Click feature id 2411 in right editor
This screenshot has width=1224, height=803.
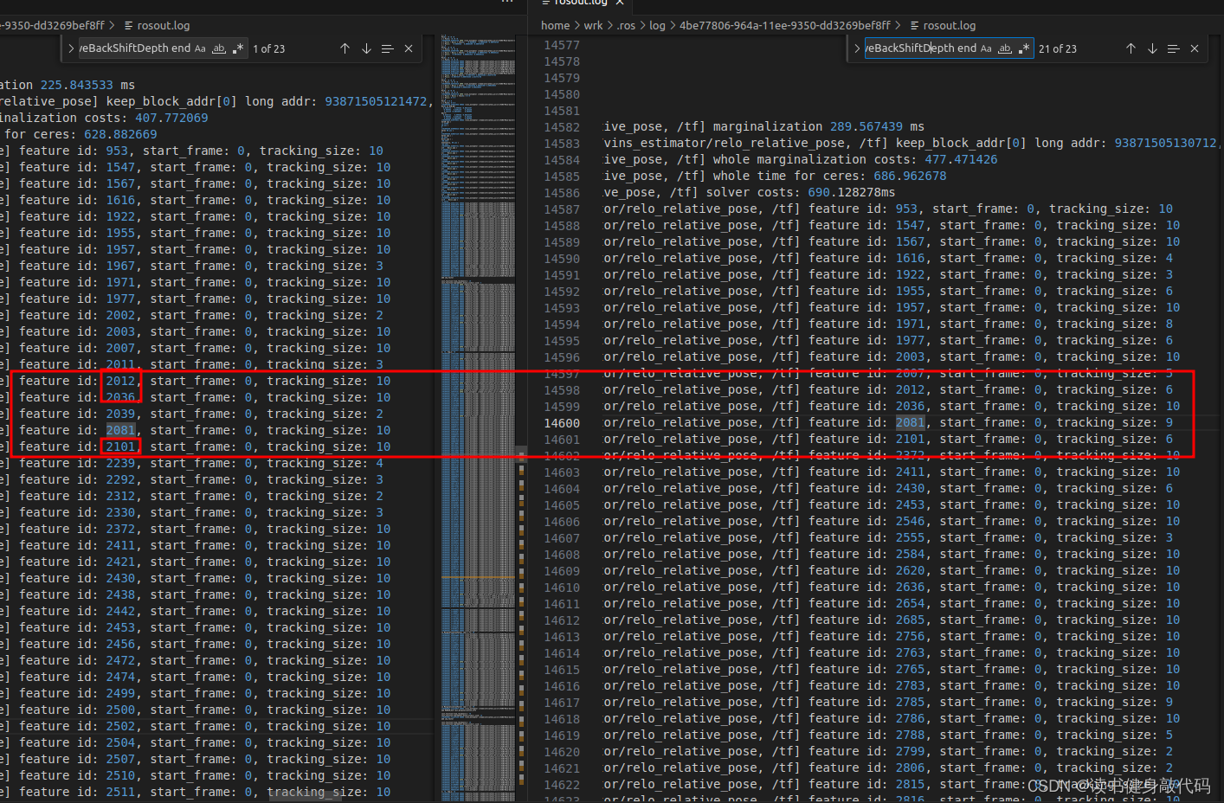click(910, 472)
